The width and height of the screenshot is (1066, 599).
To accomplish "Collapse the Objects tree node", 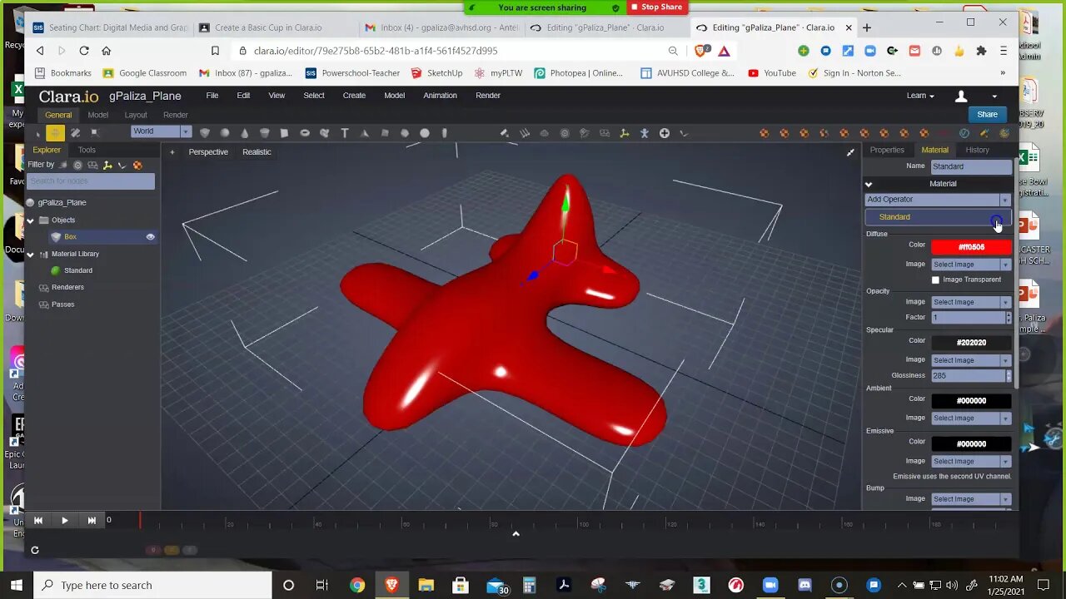I will tap(31, 220).
